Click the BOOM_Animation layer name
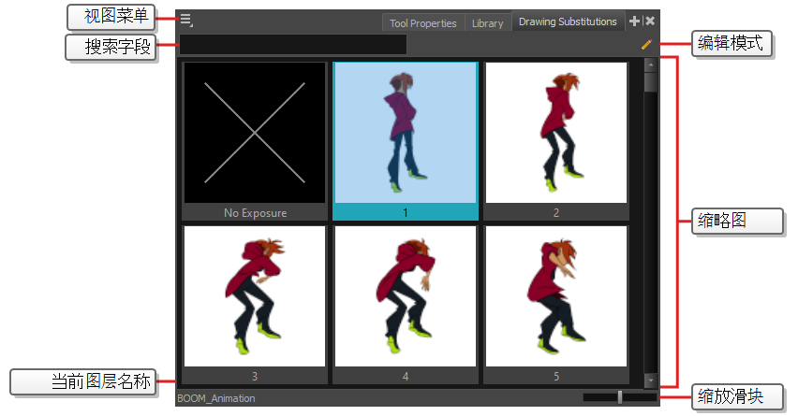This screenshot has width=798, height=416. click(x=216, y=398)
